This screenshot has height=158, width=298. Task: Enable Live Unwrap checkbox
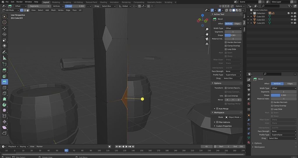[226, 96]
